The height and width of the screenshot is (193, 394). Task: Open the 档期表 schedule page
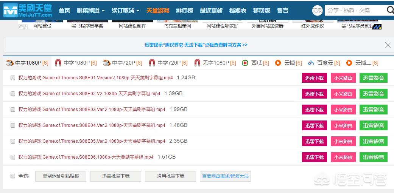coord(238,11)
